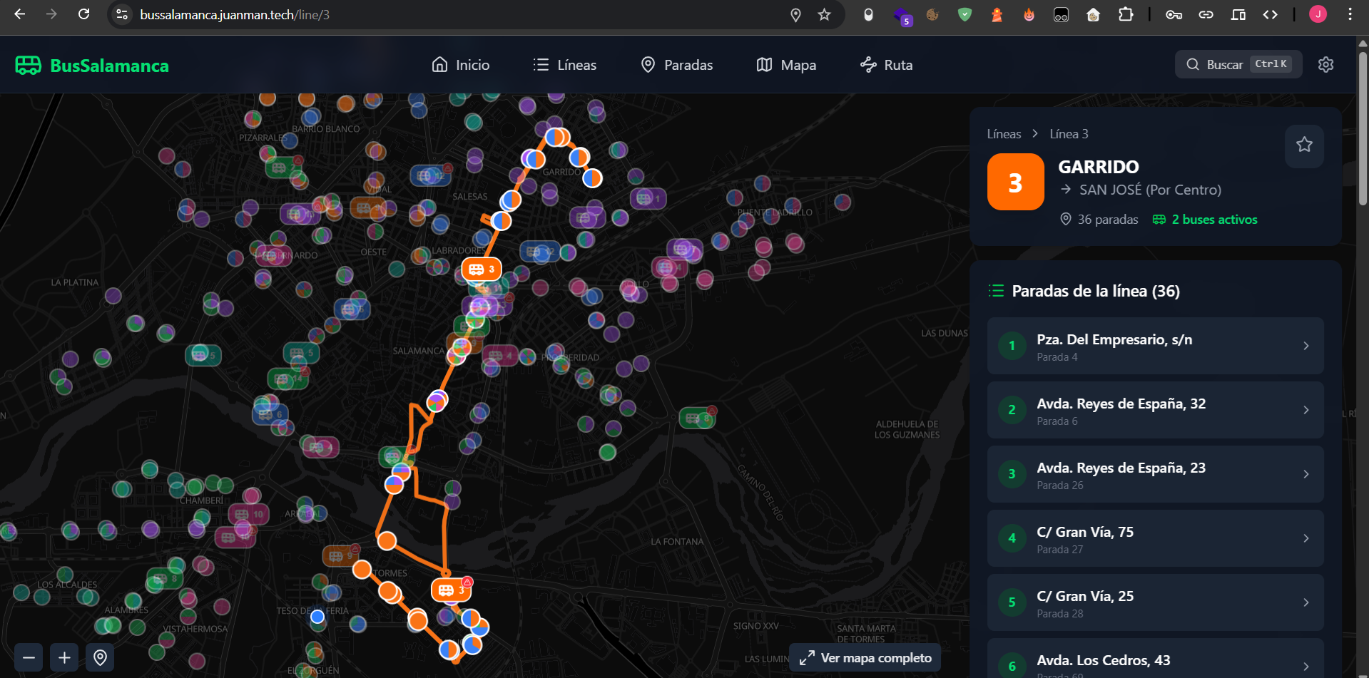The image size is (1369, 678).
Task: Click the Buscar search field
Action: tap(1238, 65)
